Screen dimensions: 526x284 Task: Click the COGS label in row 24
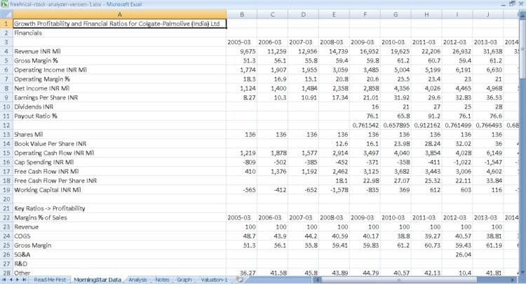point(22,236)
